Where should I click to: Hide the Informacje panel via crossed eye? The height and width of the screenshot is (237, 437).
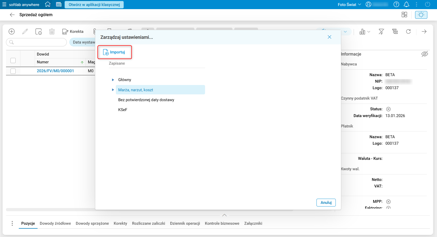425,54
